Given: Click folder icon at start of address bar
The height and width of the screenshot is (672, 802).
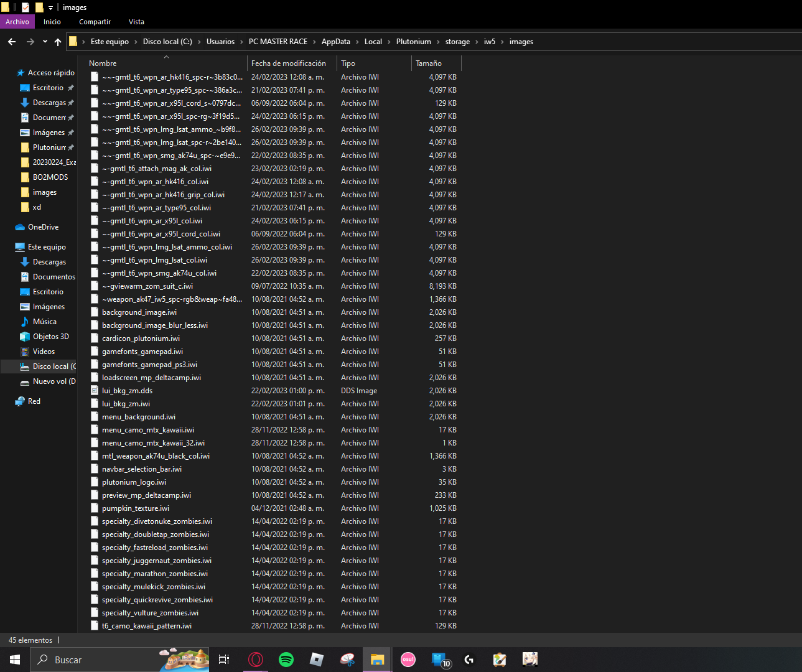Looking at the screenshot, I should tap(73, 42).
